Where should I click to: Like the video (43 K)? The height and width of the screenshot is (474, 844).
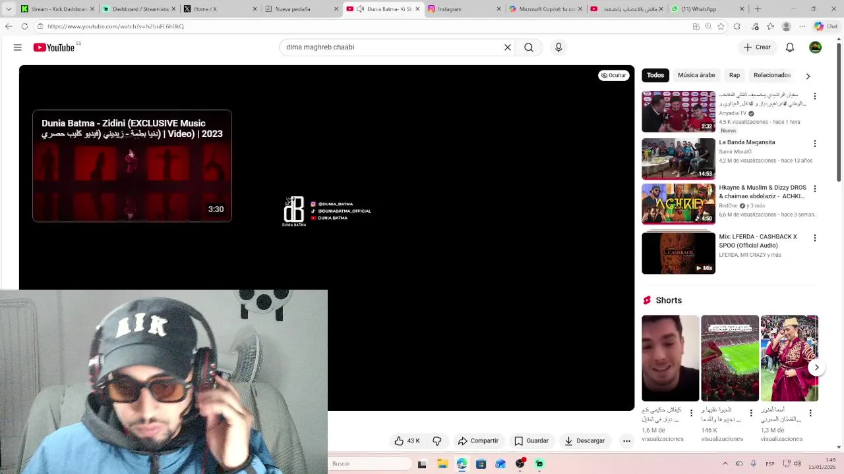point(407,441)
